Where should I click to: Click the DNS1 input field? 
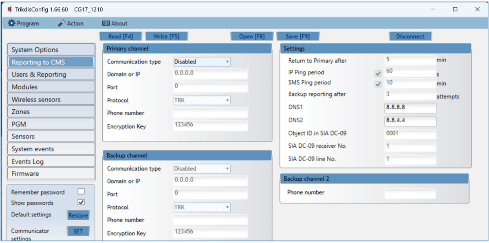410,108
